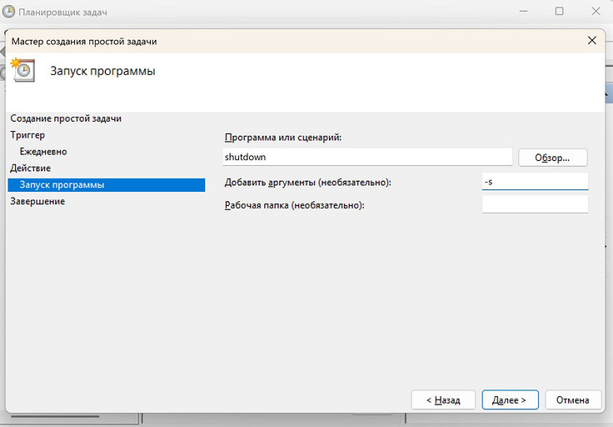613x427 pixels.
Task: Select Действие step in wizard list
Action: click(x=31, y=168)
